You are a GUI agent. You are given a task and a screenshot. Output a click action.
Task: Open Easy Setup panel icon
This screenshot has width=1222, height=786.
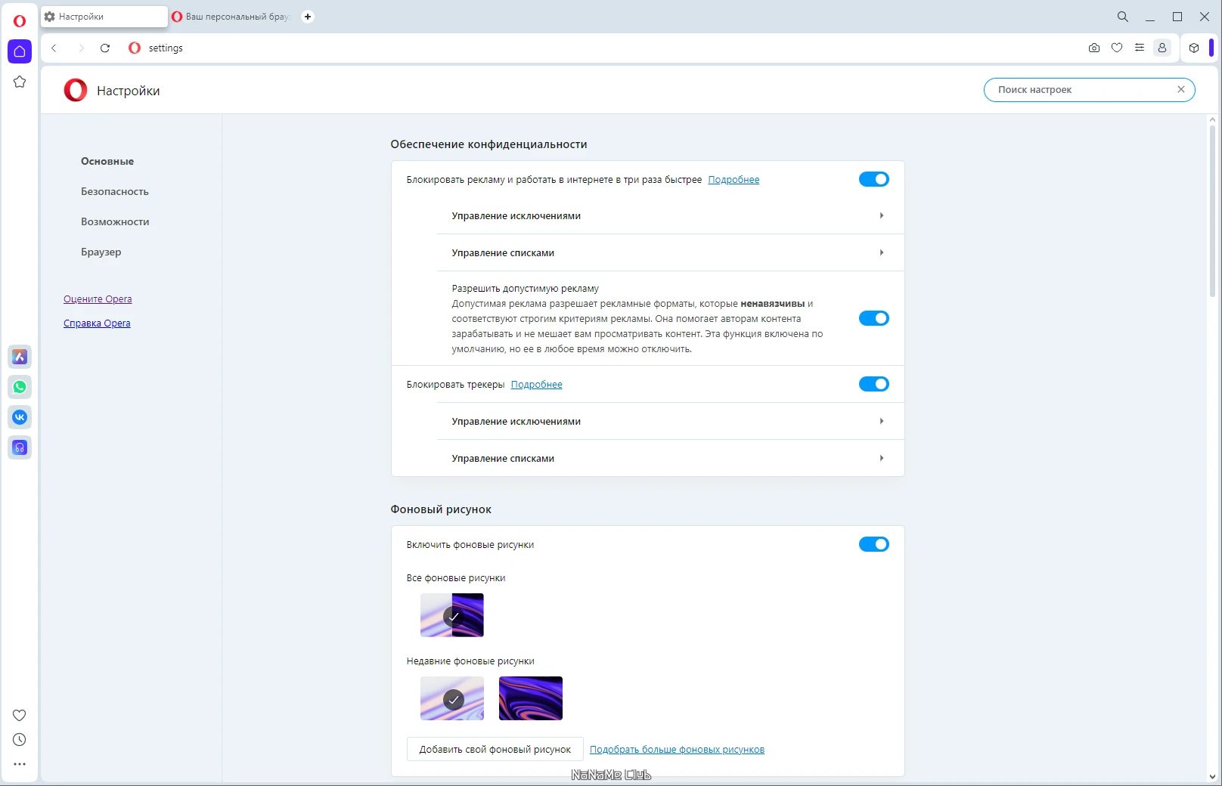pos(1140,48)
